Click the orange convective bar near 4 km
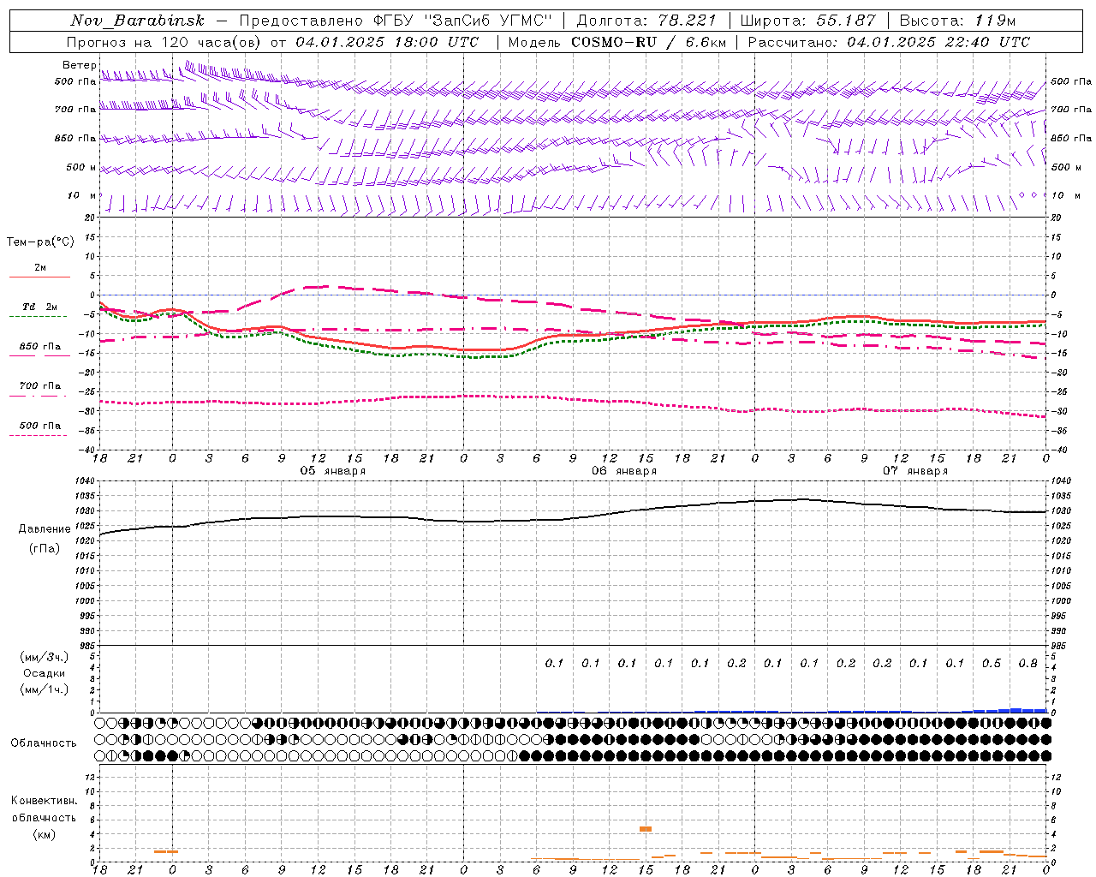 click(646, 829)
